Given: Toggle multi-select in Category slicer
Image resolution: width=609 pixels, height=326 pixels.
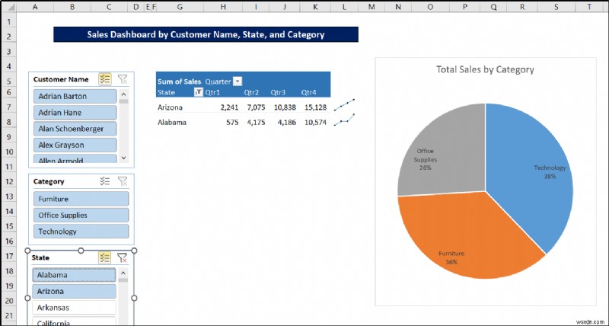Looking at the screenshot, I should (105, 181).
